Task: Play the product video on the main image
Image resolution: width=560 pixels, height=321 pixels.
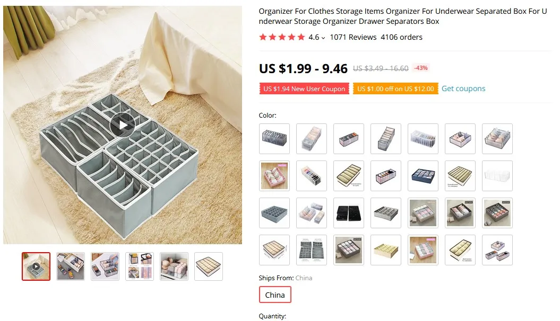Action: (x=123, y=126)
